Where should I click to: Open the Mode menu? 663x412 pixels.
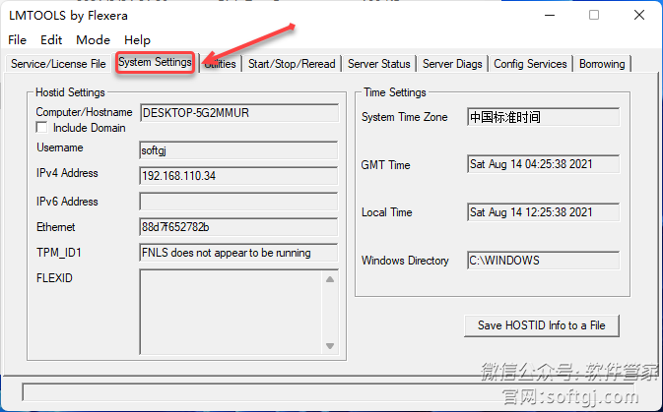pyautogui.click(x=94, y=40)
